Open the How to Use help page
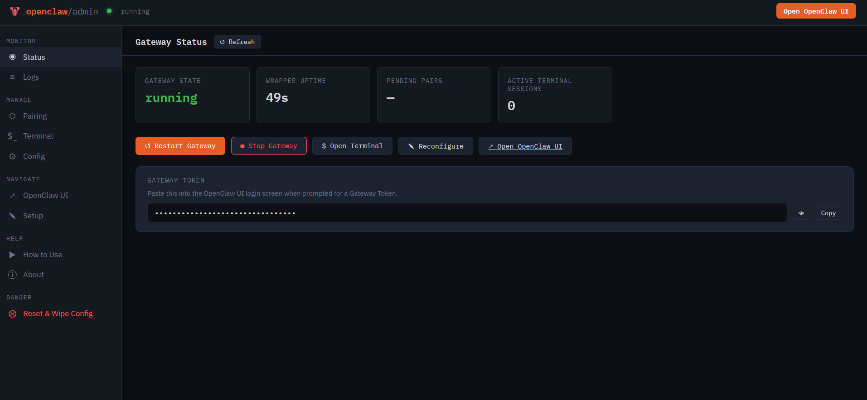This screenshot has height=400, width=867. [61, 255]
